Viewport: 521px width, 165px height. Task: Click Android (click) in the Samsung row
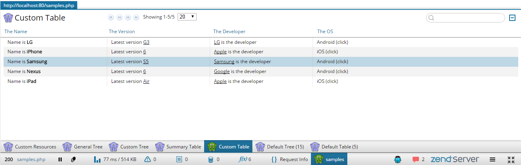(332, 62)
